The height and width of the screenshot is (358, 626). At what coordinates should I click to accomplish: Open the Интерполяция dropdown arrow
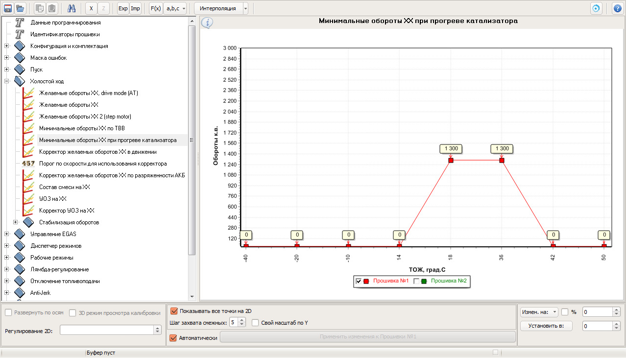point(245,8)
